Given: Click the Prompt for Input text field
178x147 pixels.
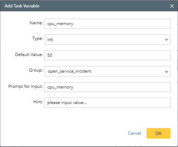Looking at the screenshot, I should (107, 87).
